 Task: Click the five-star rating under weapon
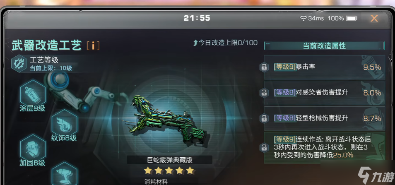169,171
